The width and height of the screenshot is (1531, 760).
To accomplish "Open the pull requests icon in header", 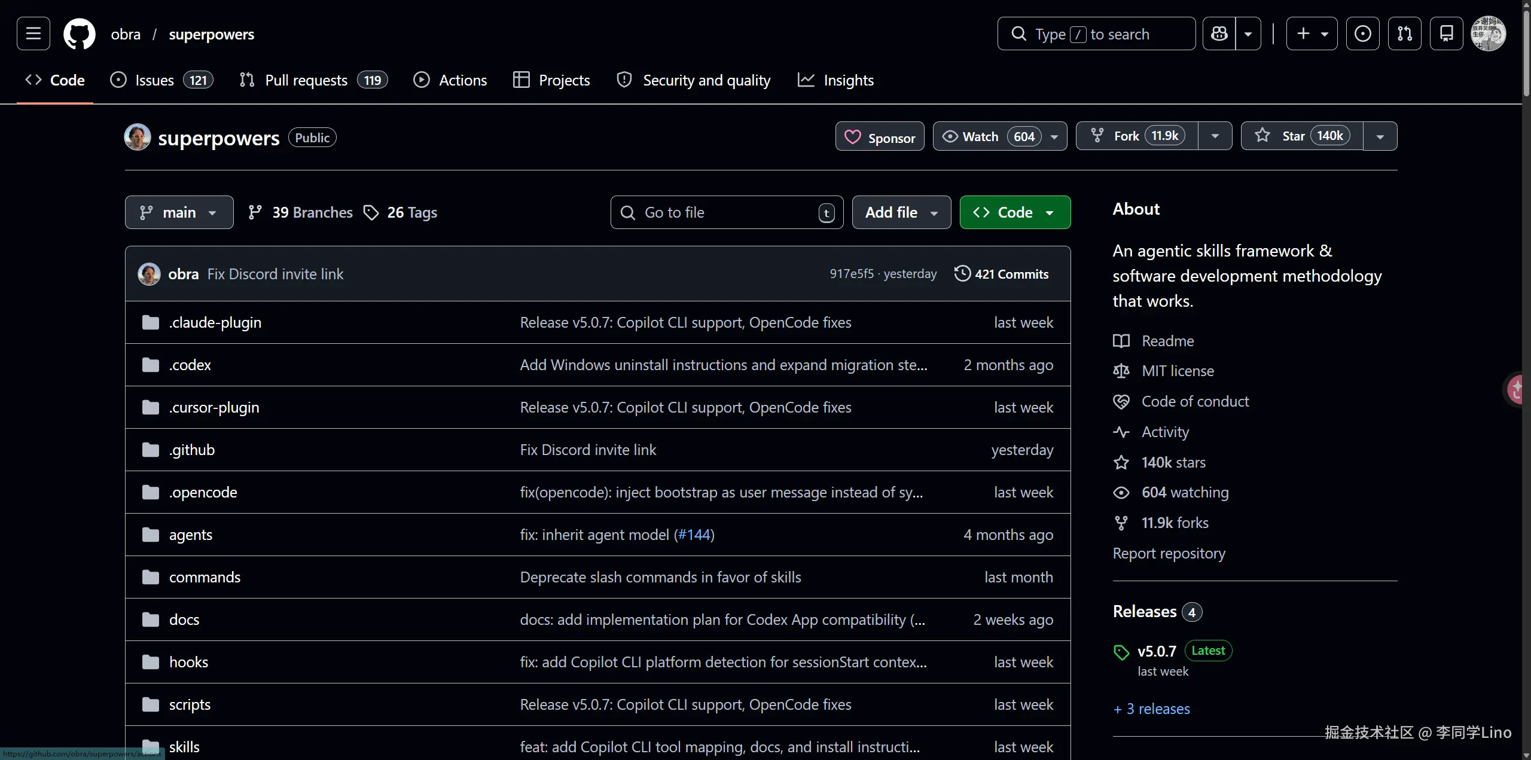I will tap(1404, 33).
